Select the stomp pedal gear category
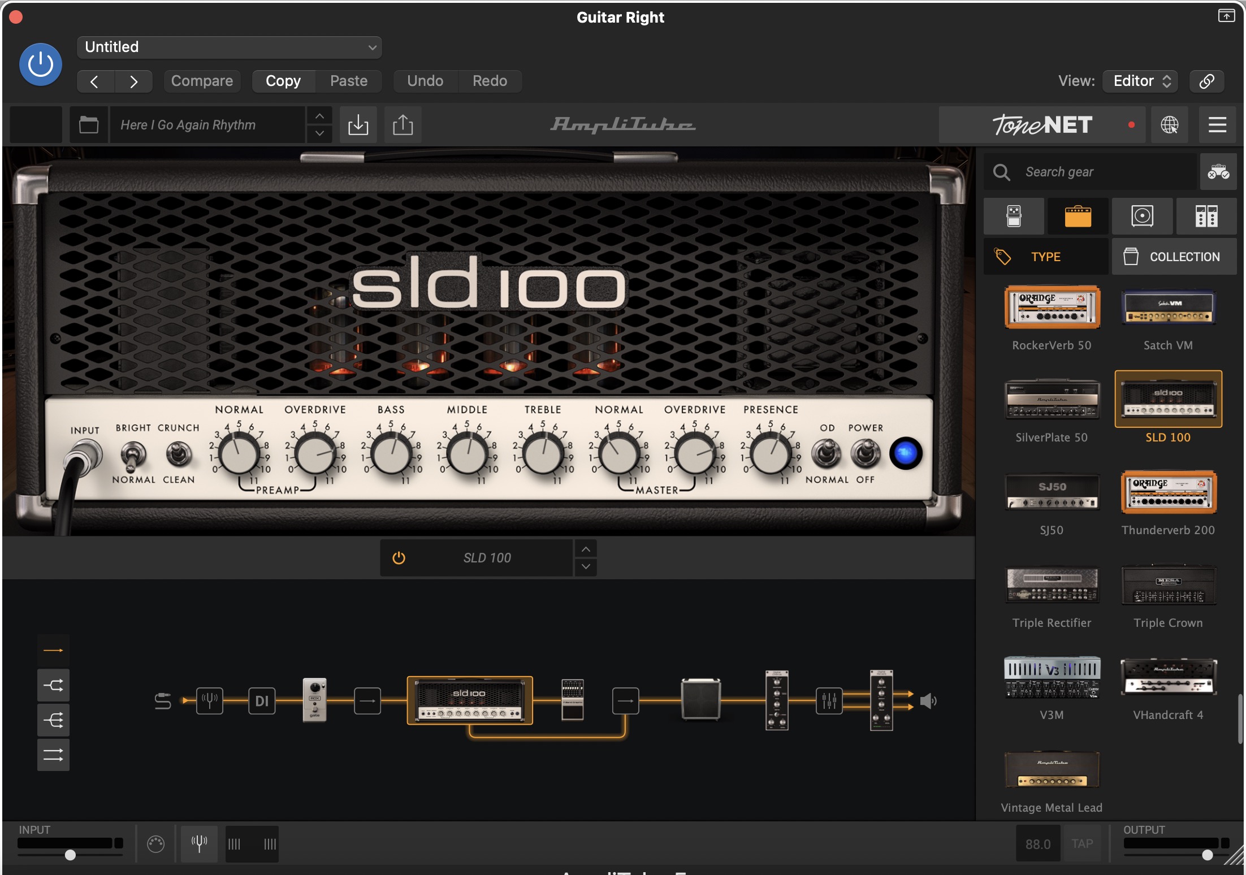 pos(1014,216)
